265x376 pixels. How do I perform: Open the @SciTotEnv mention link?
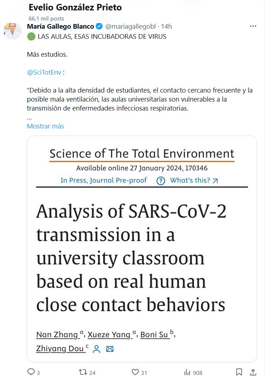[44, 72]
